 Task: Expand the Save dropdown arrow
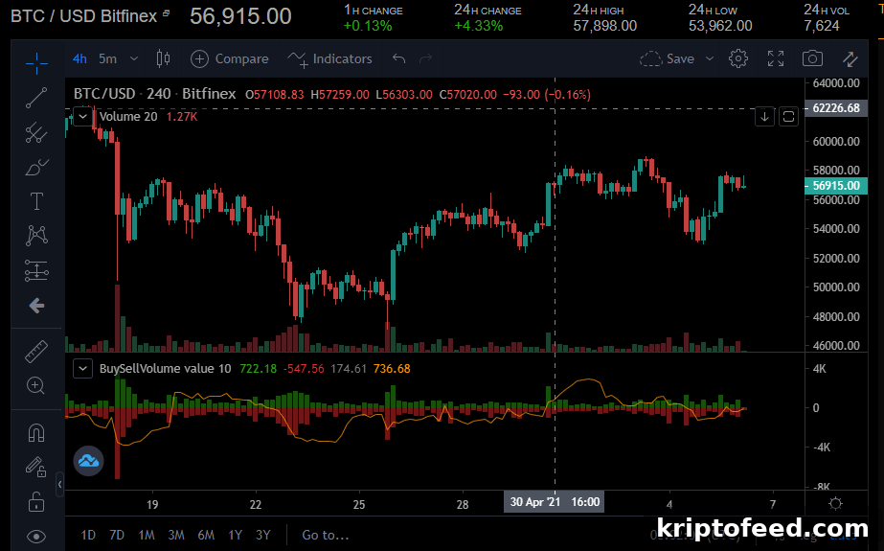(710, 58)
